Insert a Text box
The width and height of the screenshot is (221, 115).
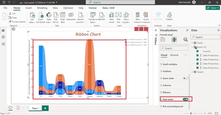(x=118, y=18)
